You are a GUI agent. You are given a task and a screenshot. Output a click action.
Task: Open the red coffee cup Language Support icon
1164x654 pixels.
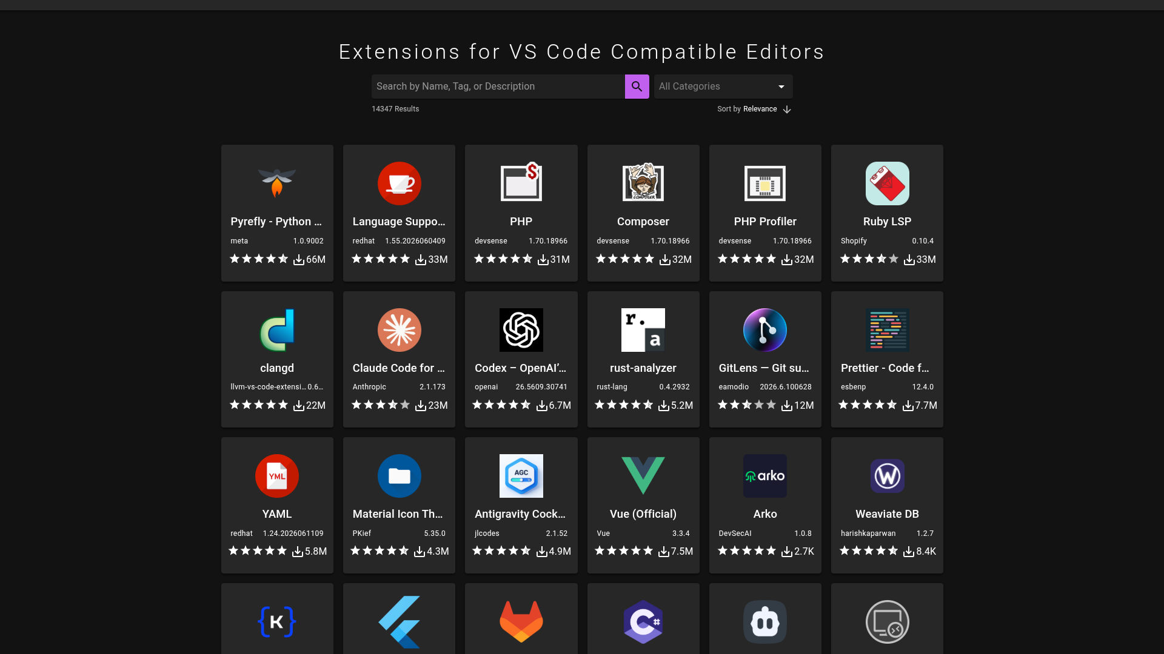(x=399, y=183)
